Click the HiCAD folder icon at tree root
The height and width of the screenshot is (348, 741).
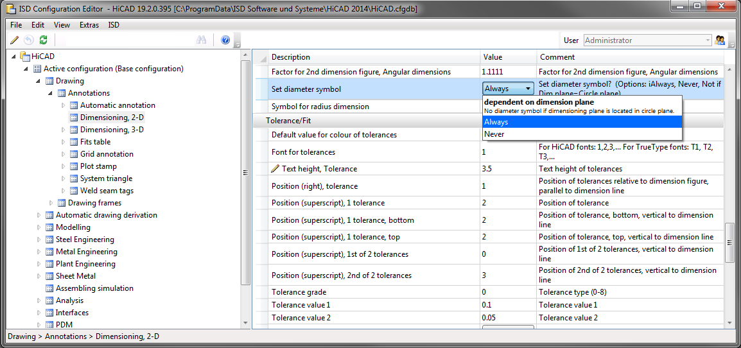pos(25,57)
